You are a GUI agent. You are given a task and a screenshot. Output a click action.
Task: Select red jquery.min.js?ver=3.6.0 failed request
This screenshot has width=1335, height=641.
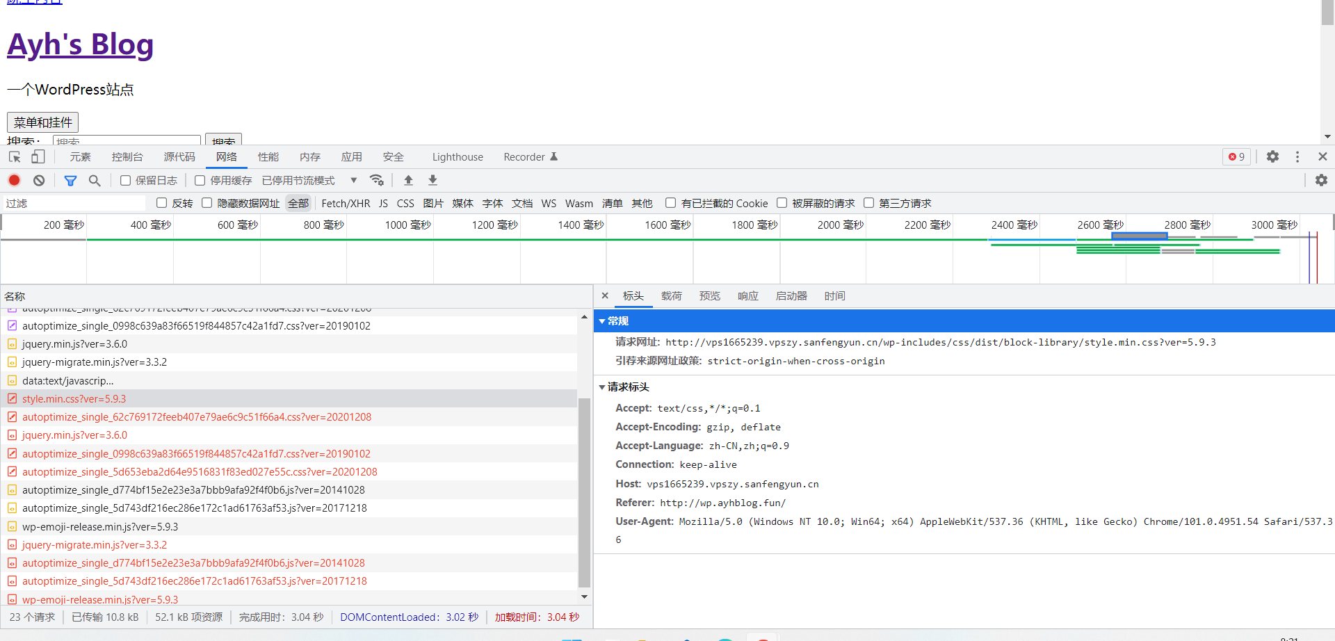(289, 435)
